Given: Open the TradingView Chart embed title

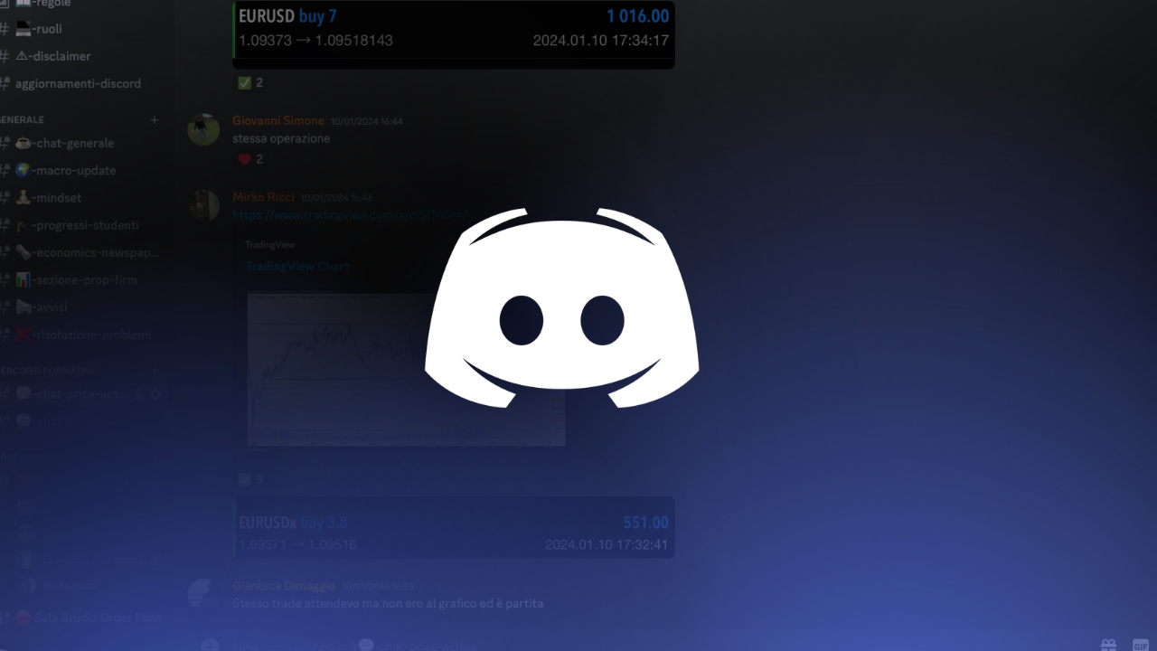Looking at the screenshot, I should click(x=297, y=266).
